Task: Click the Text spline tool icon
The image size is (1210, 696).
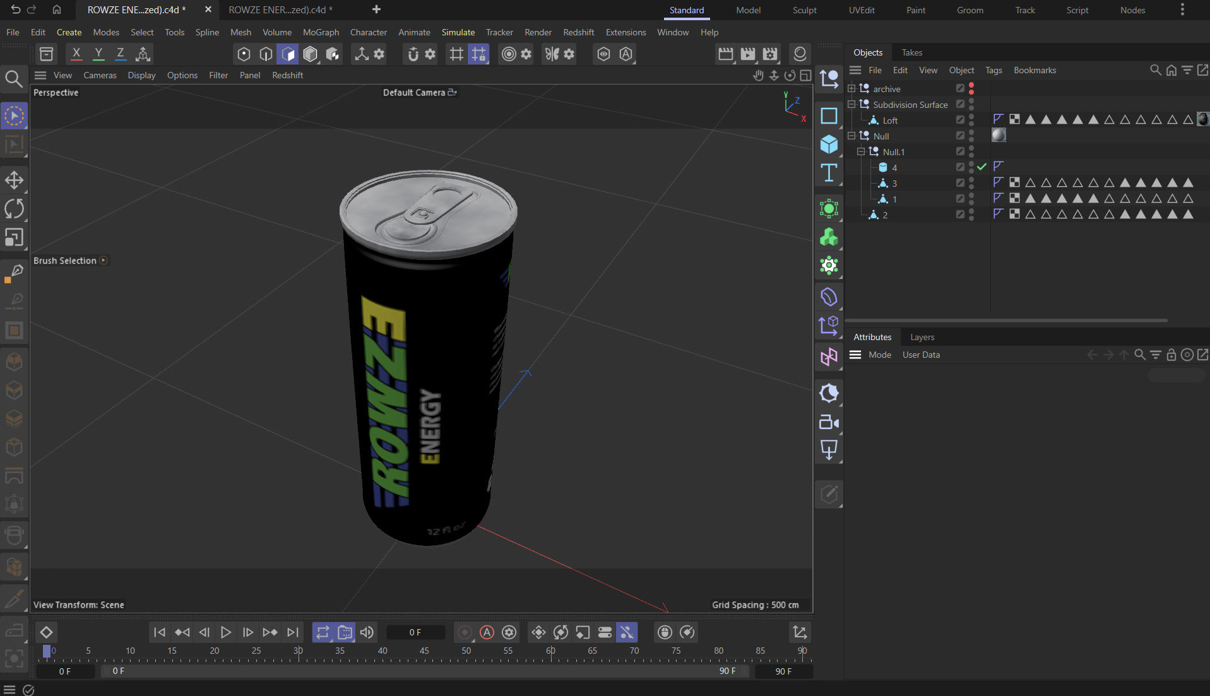Action: click(x=829, y=173)
